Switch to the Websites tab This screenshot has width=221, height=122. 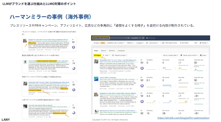[x=112, y=51]
